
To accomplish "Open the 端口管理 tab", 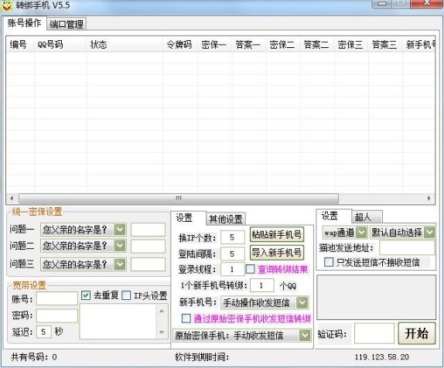I will point(67,24).
